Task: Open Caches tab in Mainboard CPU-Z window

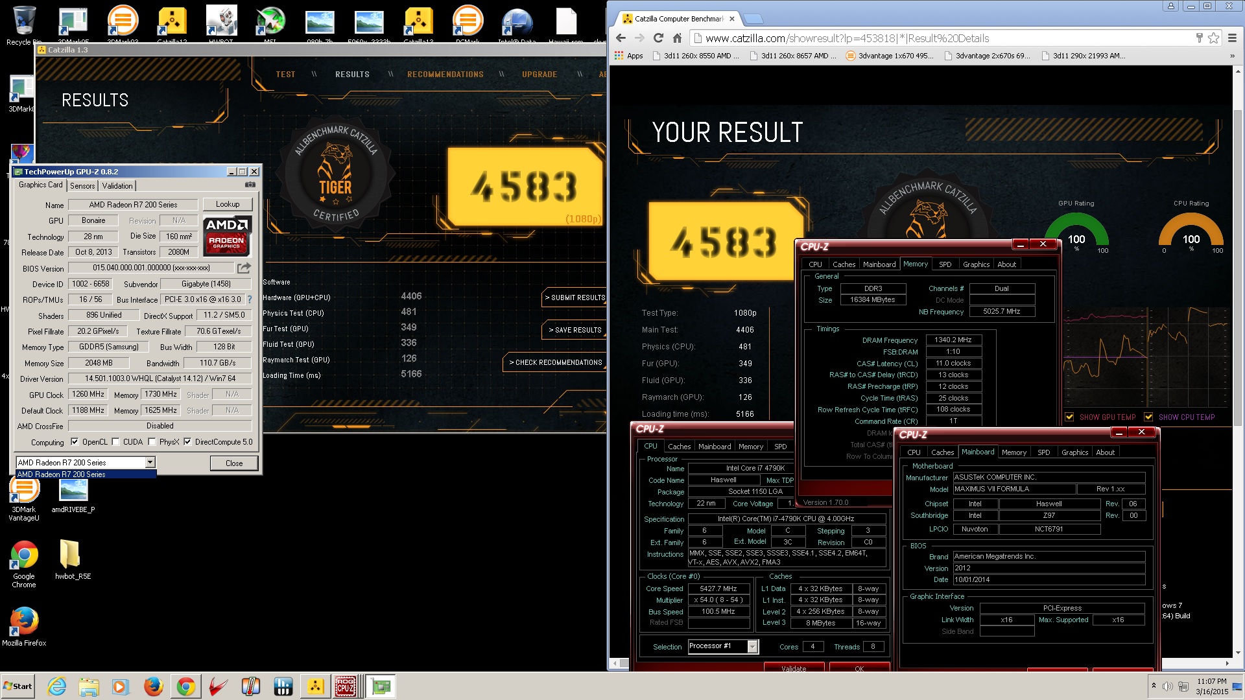Action: click(942, 452)
